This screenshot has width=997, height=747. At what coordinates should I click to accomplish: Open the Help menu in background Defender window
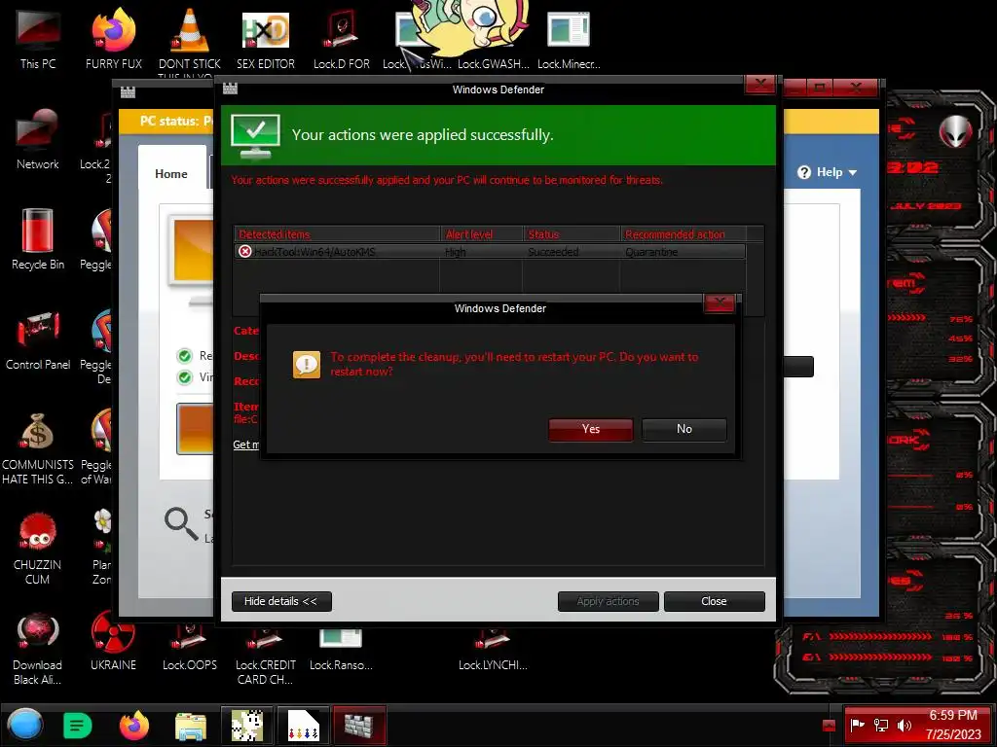[x=828, y=172]
